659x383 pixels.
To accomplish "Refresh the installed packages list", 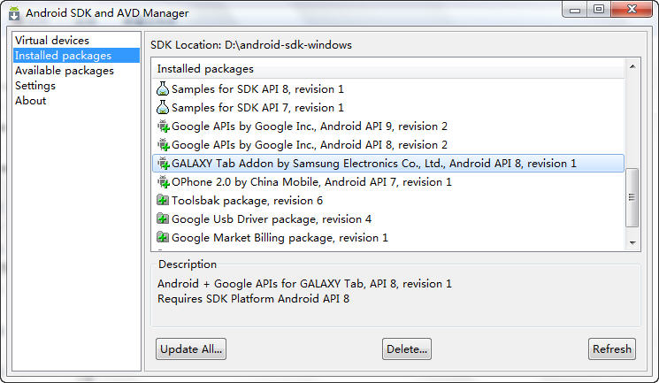I will click(x=612, y=349).
